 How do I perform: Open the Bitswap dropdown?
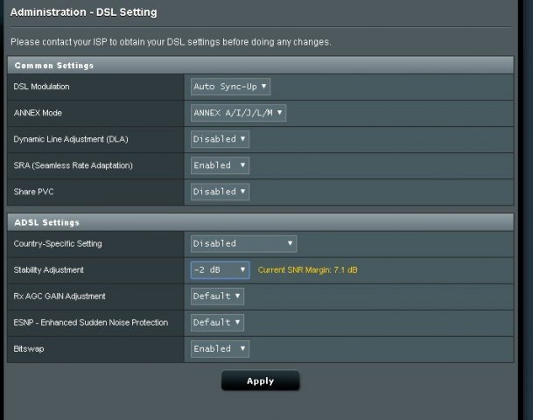click(220, 349)
